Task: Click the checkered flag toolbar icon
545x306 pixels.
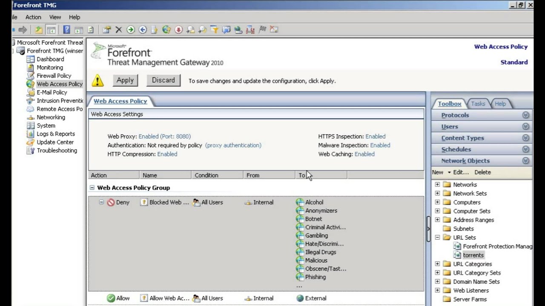Action: pos(262,30)
